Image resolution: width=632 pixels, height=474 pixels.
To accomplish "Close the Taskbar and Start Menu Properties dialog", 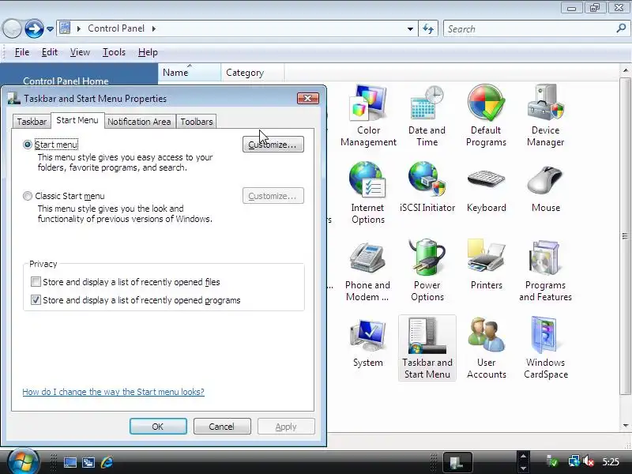I will (x=307, y=98).
